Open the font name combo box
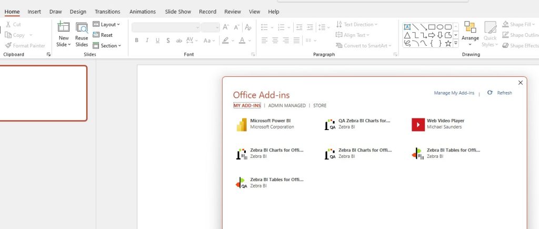Screen dimensions: 539x229 coord(166,27)
